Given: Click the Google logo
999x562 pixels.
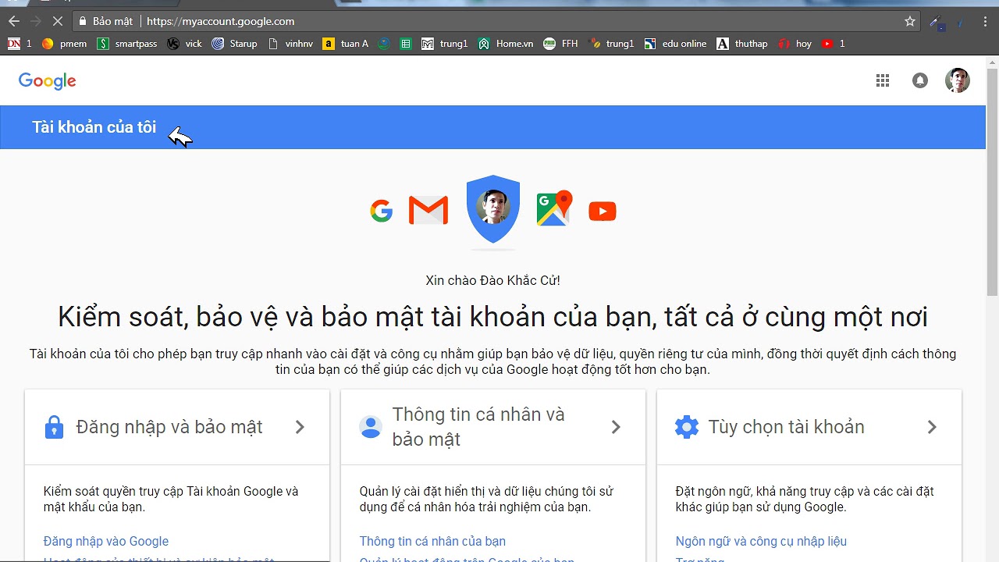Looking at the screenshot, I should (47, 81).
